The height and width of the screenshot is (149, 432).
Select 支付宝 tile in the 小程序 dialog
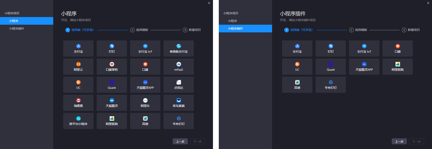coord(78,48)
